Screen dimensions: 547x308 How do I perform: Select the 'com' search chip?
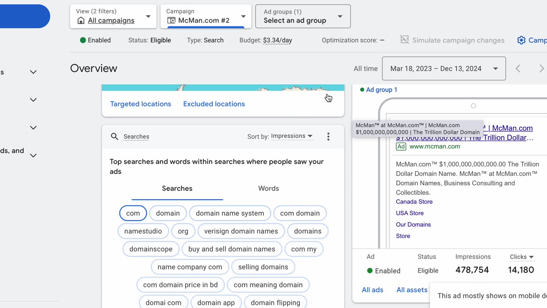(133, 213)
